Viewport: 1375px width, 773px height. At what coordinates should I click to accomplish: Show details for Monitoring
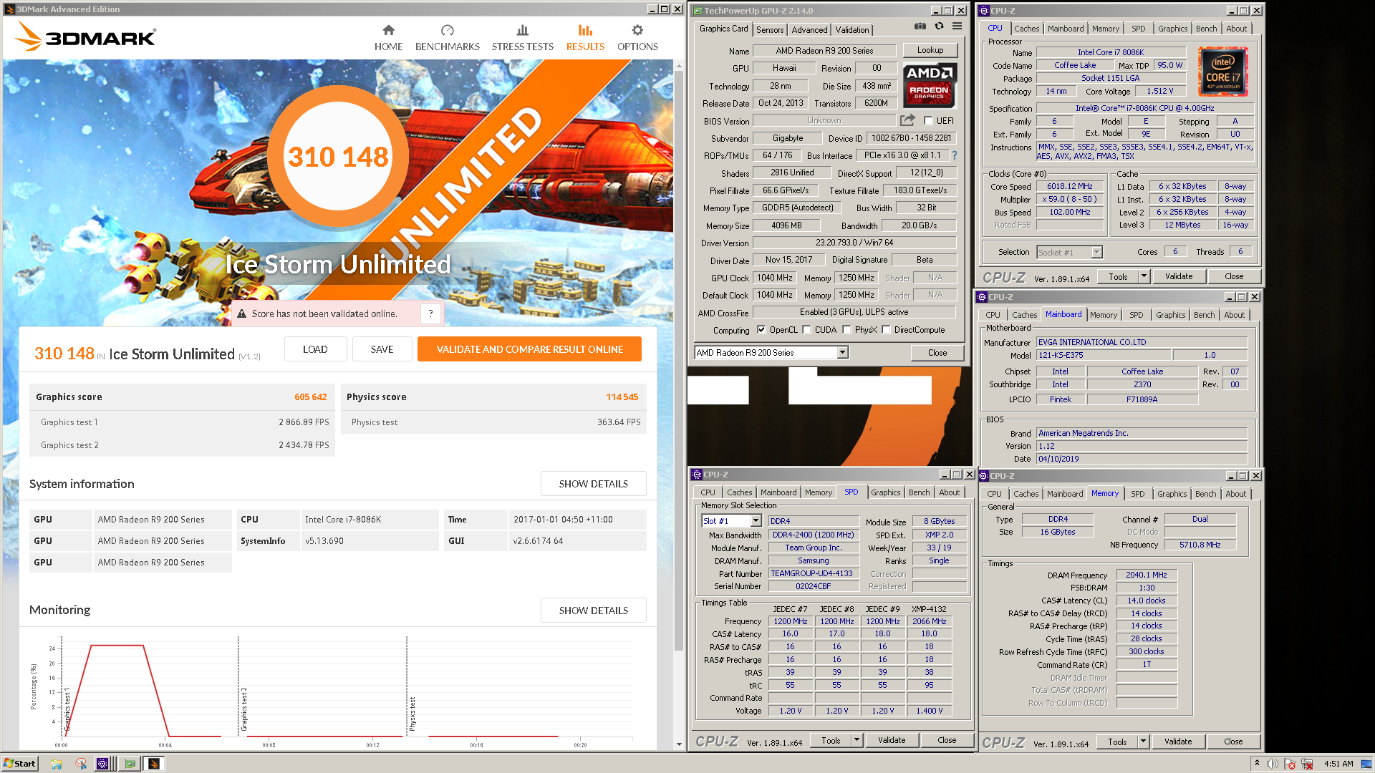pos(593,611)
